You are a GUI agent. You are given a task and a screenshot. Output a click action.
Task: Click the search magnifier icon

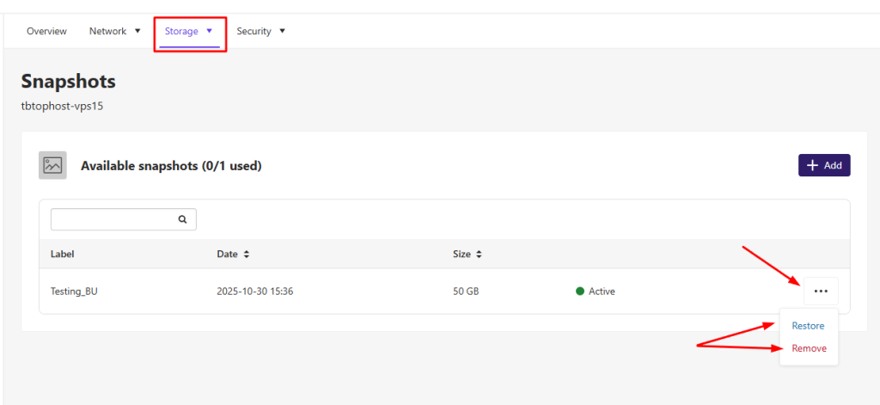point(182,219)
